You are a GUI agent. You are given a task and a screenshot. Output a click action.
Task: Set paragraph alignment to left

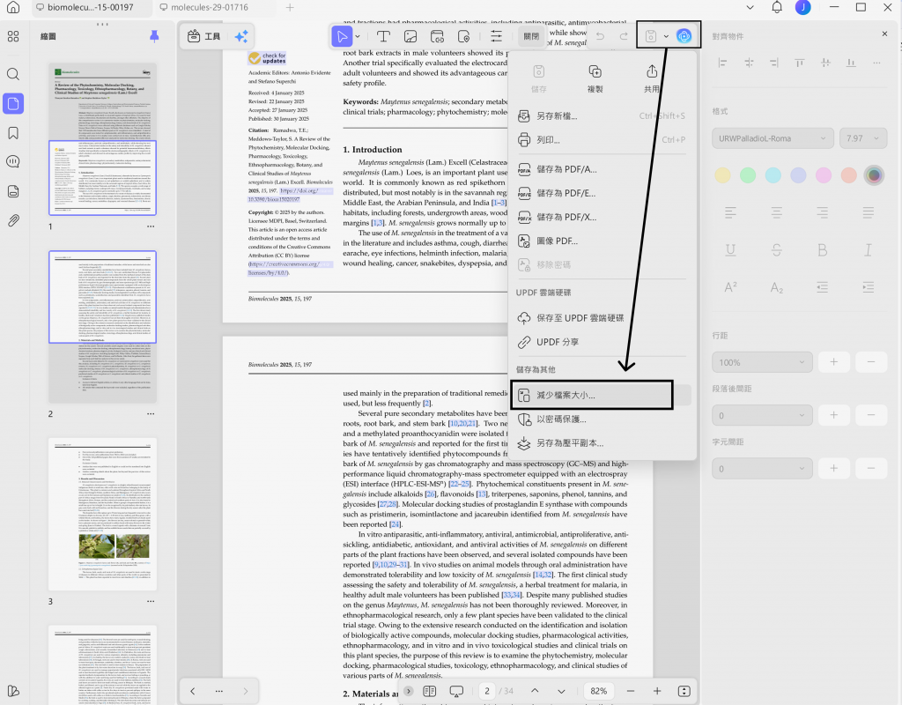(730, 213)
